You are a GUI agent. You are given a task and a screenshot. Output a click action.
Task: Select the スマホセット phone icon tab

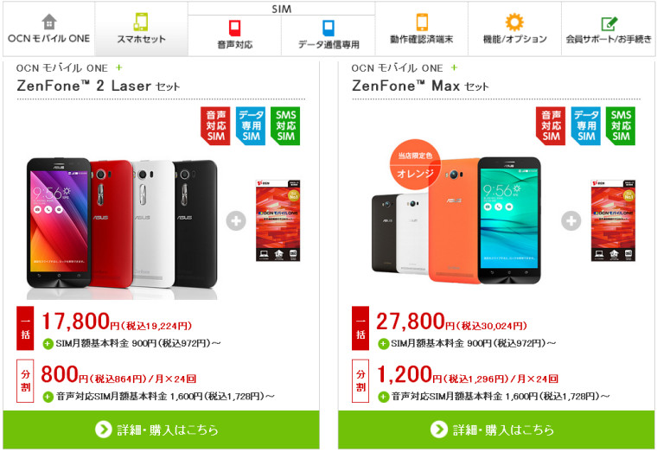[141, 22]
